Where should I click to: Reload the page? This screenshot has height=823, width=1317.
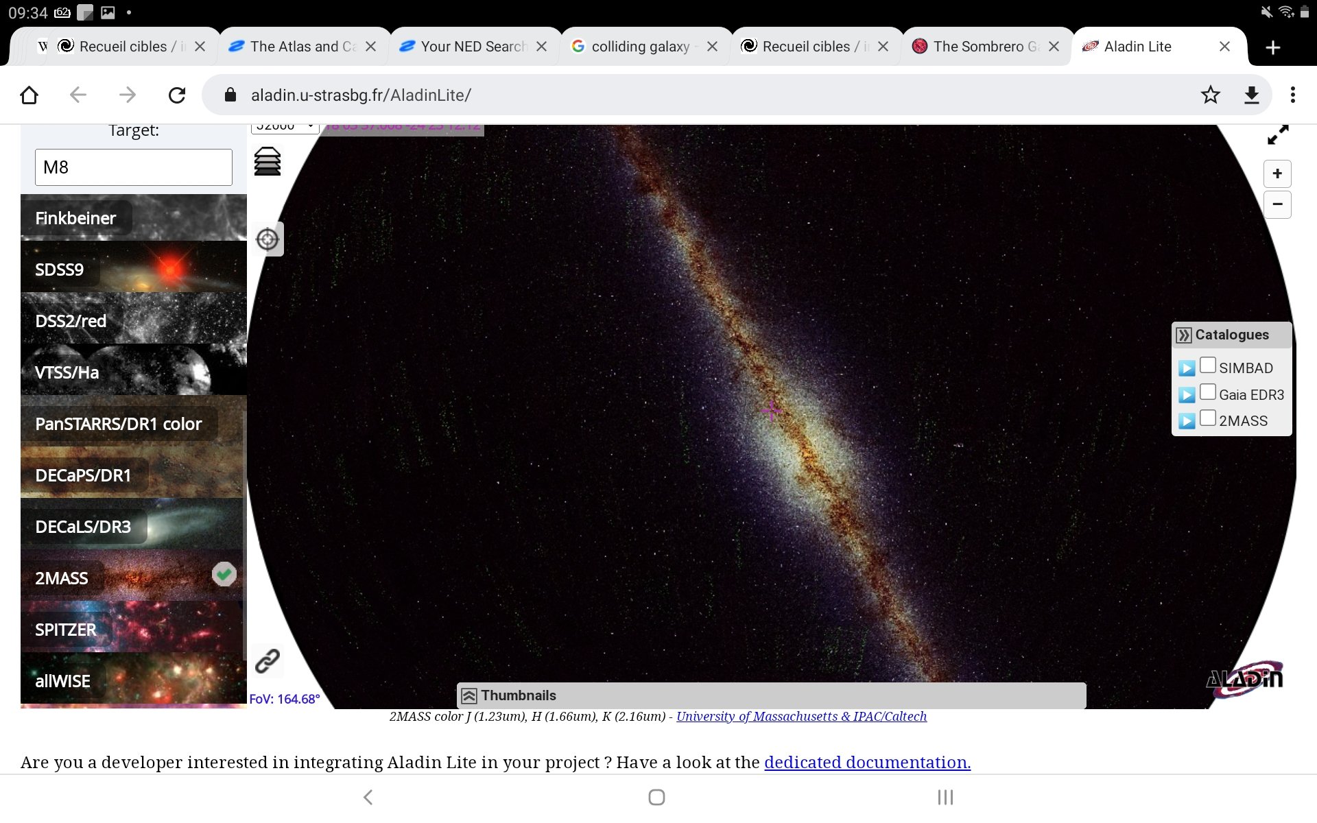coord(177,95)
